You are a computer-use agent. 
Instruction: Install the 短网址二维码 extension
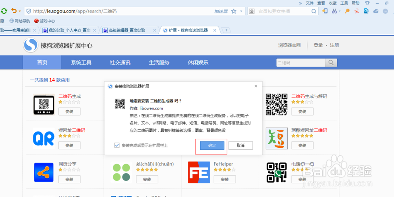69,145
